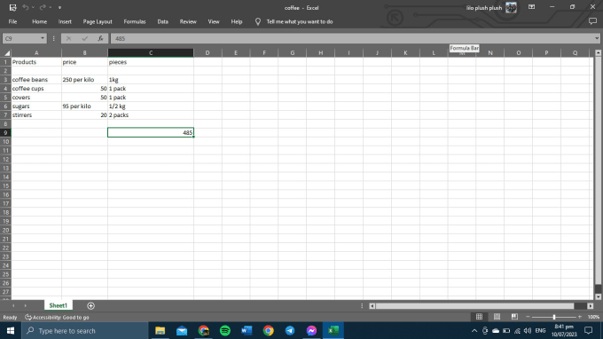The height and width of the screenshot is (339, 603).
Task: Click horizontal scrollbar right arrow
Action: (591, 306)
